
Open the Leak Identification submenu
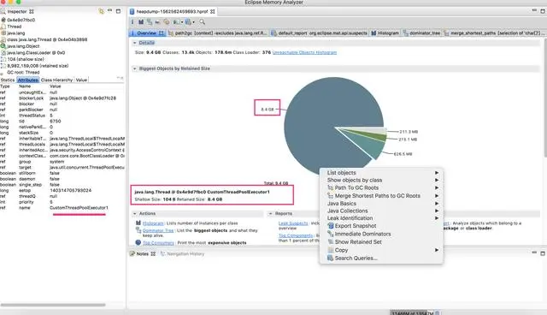click(382, 218)
